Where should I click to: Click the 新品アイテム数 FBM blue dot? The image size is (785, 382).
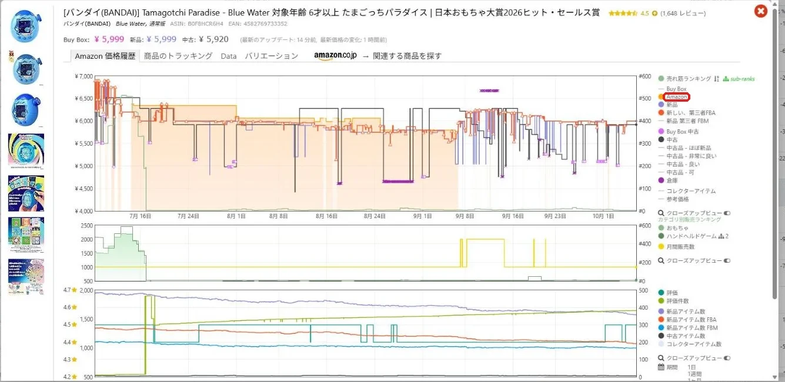point(662,327)
